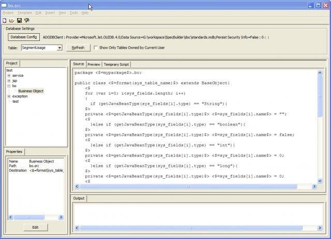Screen dimensions: 331x239
Task: Click the Database Config button
Action: (24, 37)
